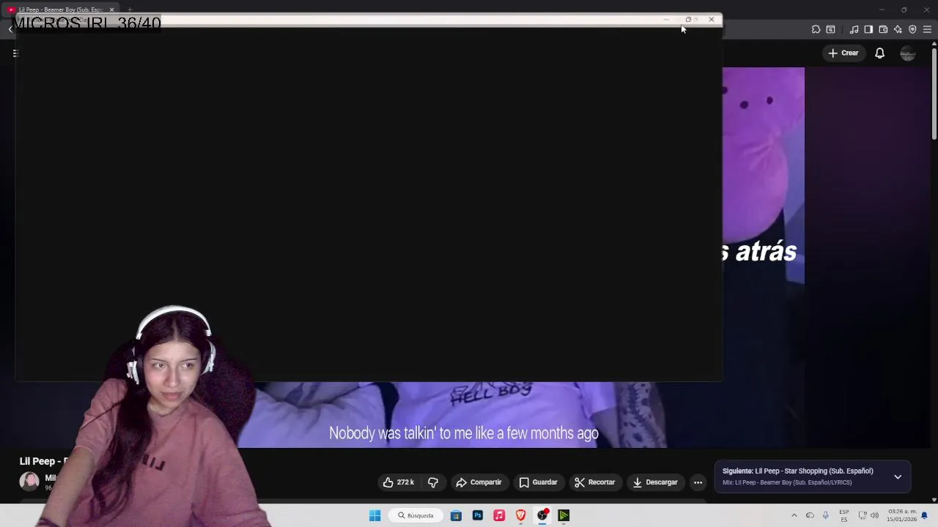Open Brave extensions puzzle icon
Image resolution: width=938 pixels, height=527 pixels.
pyautogui.click(x=816, y=29)
